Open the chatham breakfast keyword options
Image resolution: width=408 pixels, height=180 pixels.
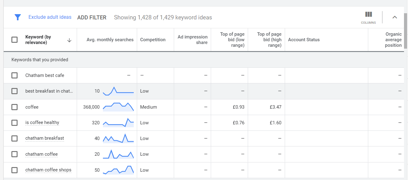[x=45, y=138]
